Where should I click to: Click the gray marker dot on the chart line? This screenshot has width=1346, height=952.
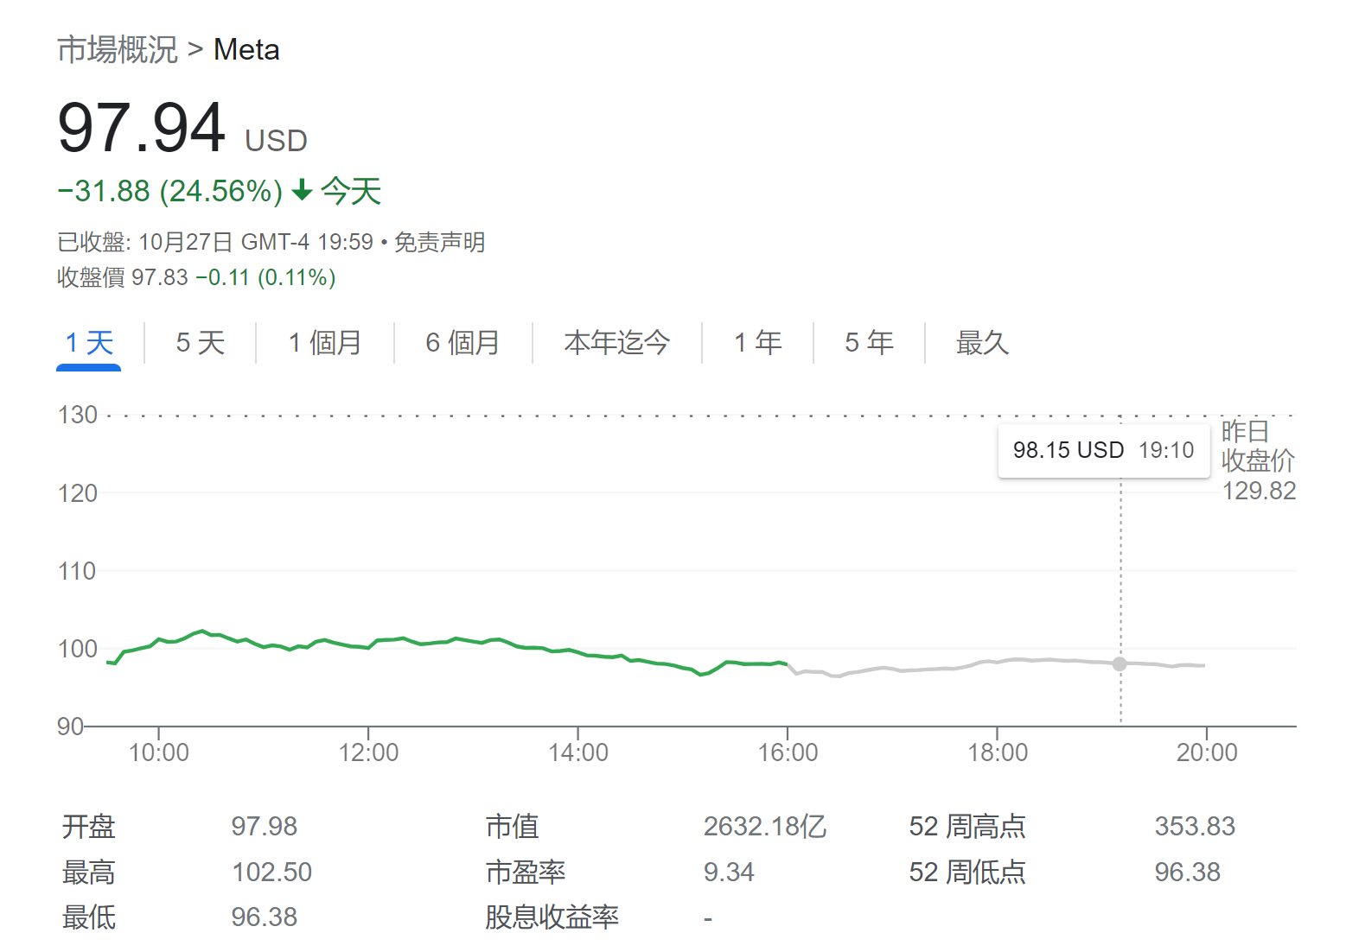point(1120,663)
